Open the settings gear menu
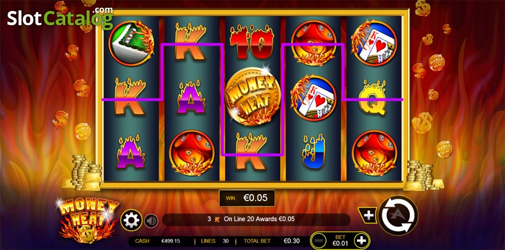The height and width of the screenshot is (250, 505). (x=131, y=220)
